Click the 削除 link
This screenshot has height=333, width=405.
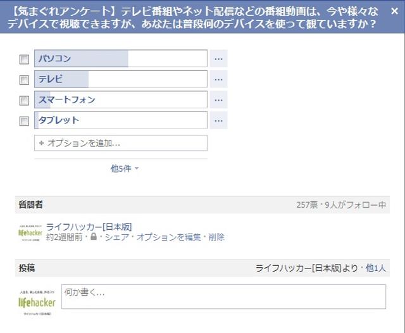click(x=216, y=237)
